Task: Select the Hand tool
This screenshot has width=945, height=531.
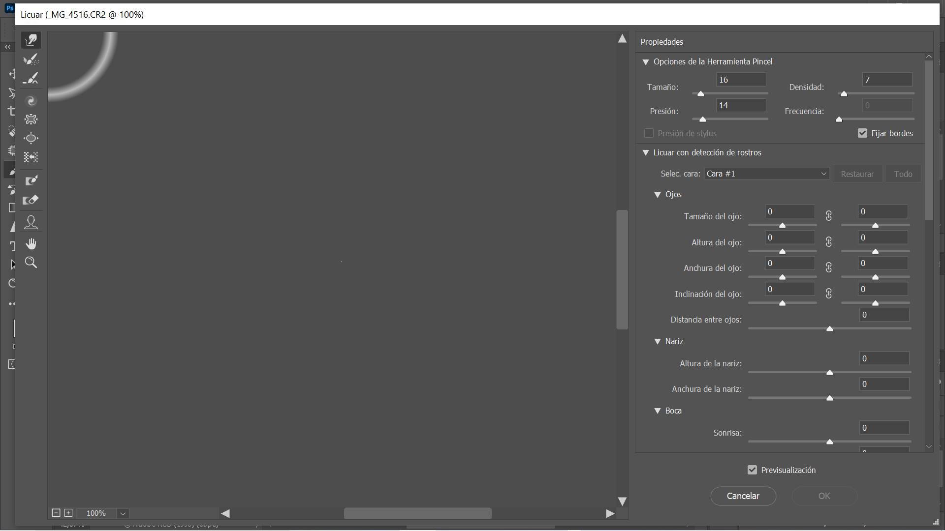Action: coord(31,244)
